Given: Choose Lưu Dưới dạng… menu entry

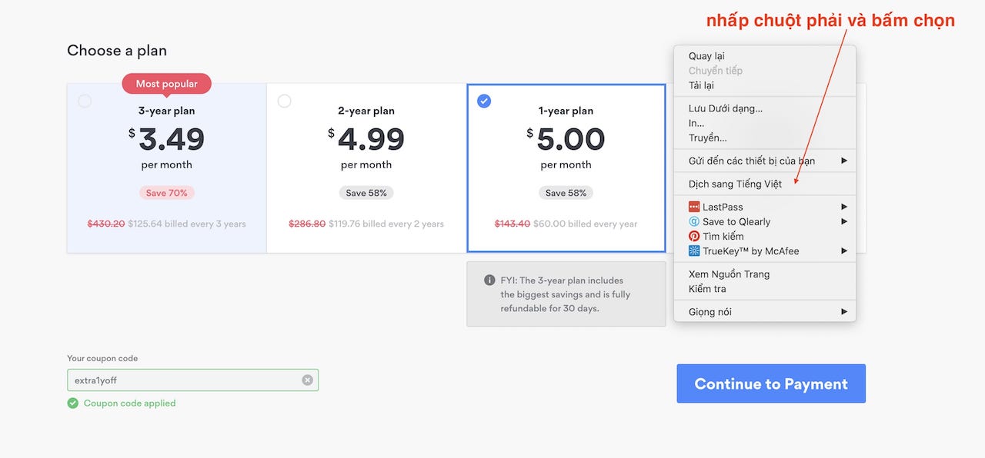Looking at the screenshot, I should pos(725,109).
